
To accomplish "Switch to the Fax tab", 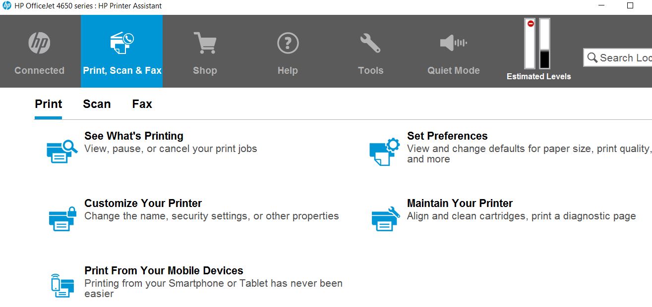I will pos(142,104).
